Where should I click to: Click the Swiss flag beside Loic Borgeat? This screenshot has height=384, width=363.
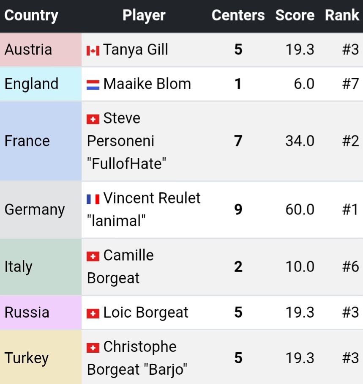coord(93,313)
